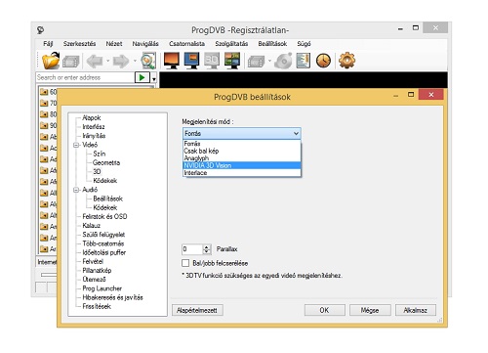This screenshot has width=488, height=353.
Task: Select Interlace display mode option
Action: [x=242, y=173]
